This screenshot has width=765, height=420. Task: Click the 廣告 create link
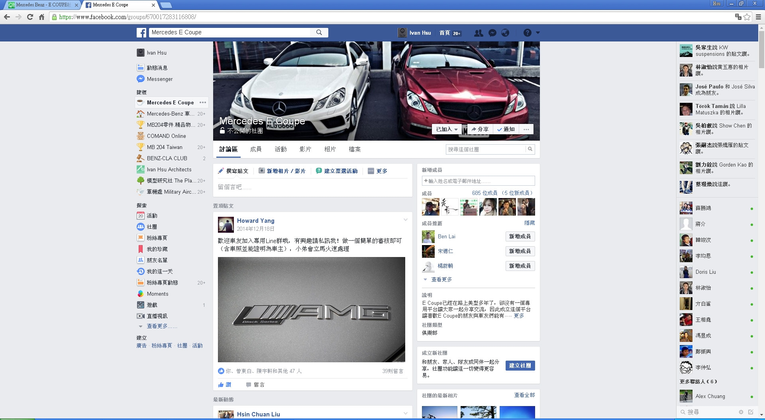coord(141,345)
